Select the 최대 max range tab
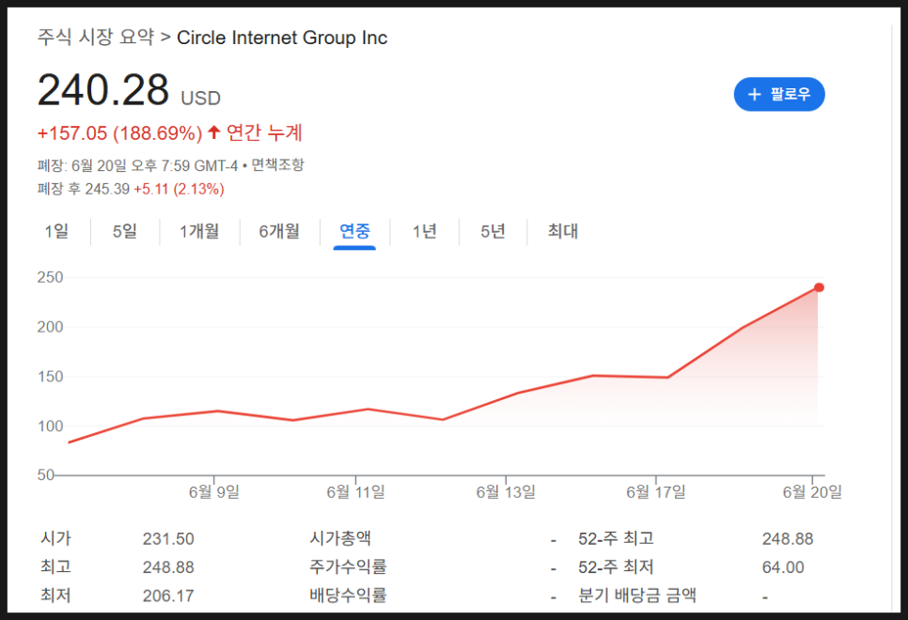Image resolution: width=908 pixels, height=620 pixels. click(563, 231)
